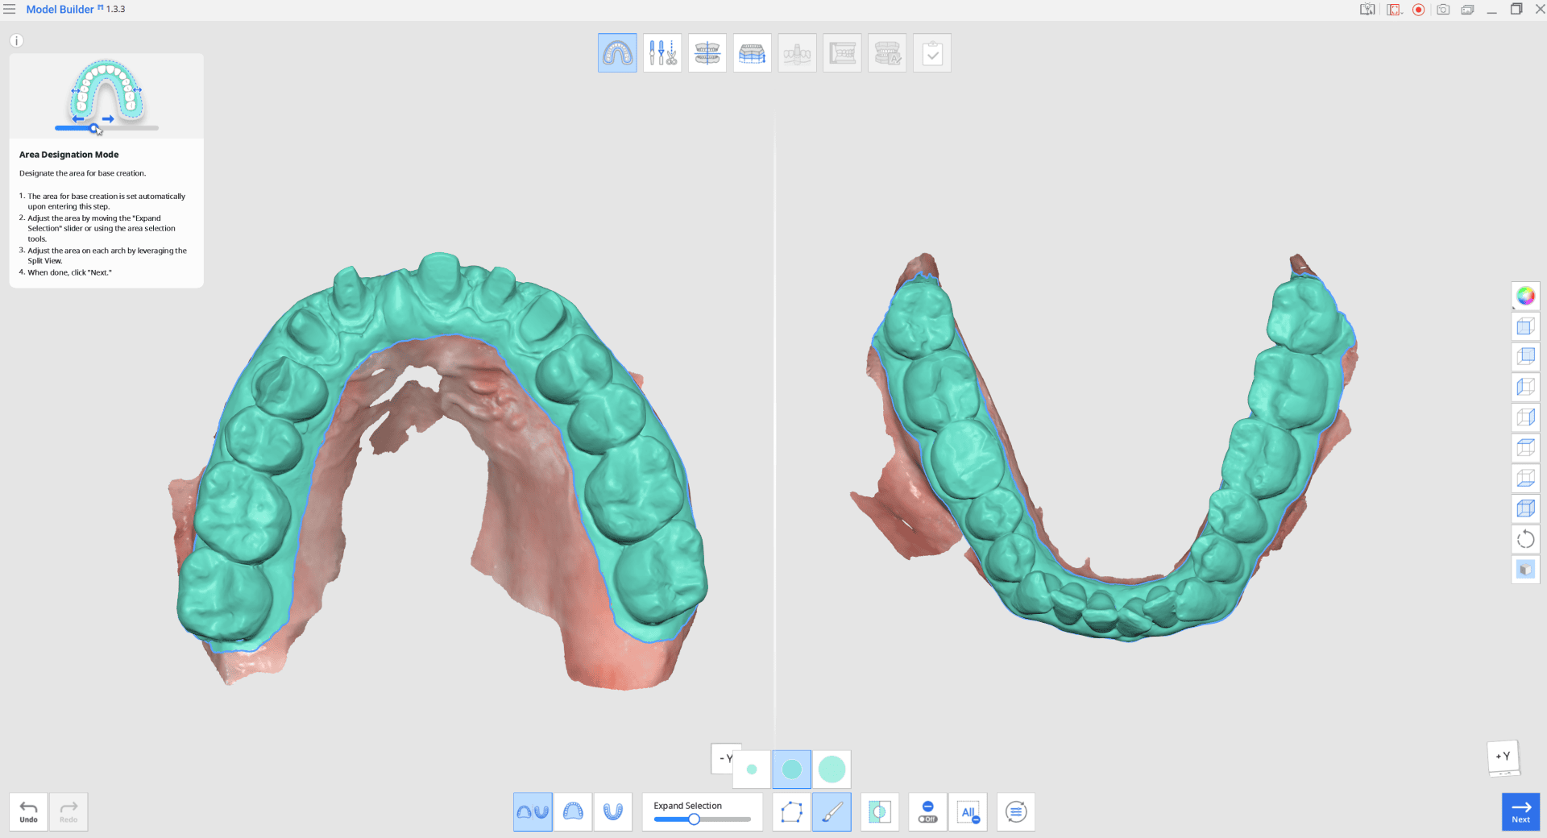Select the occlusion alignment step icon

[x=707, y=52]
